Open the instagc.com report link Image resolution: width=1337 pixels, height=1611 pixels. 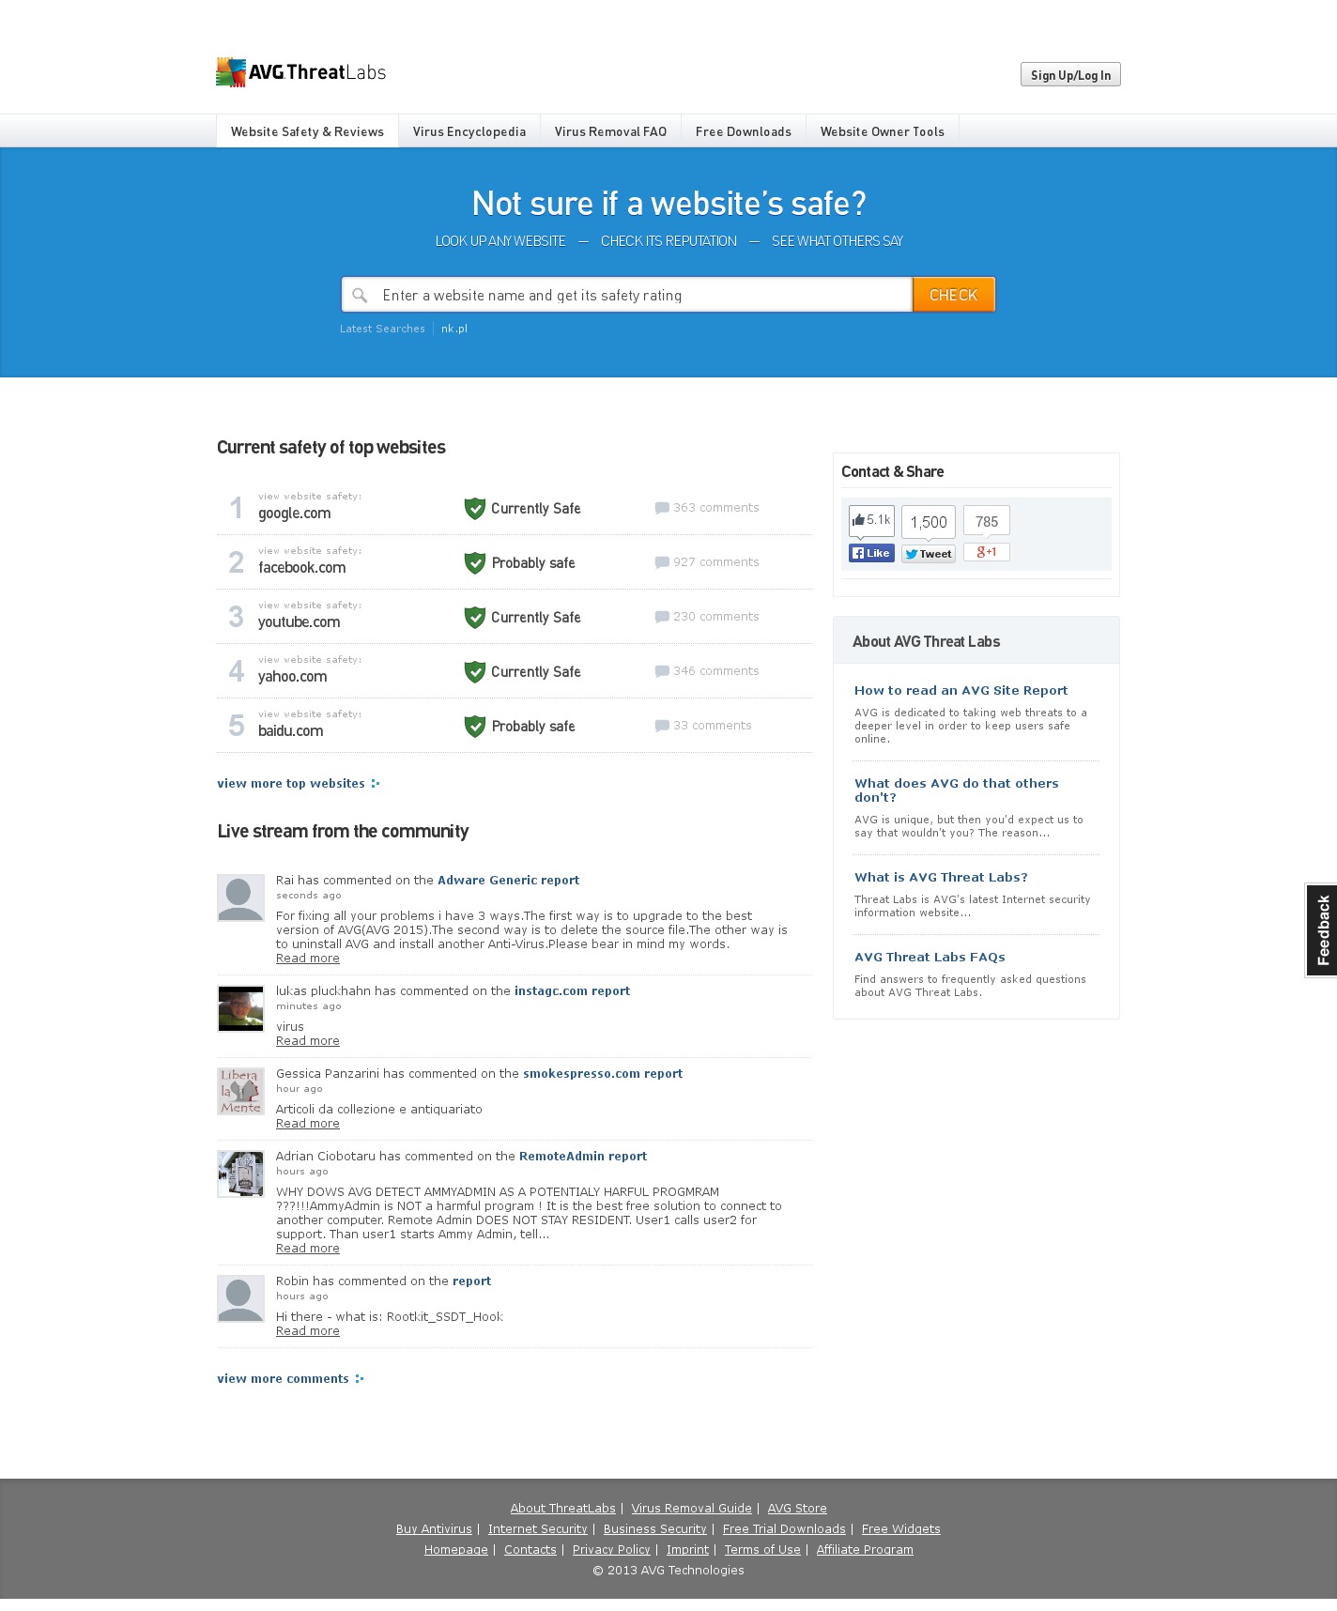pos(573,991)
